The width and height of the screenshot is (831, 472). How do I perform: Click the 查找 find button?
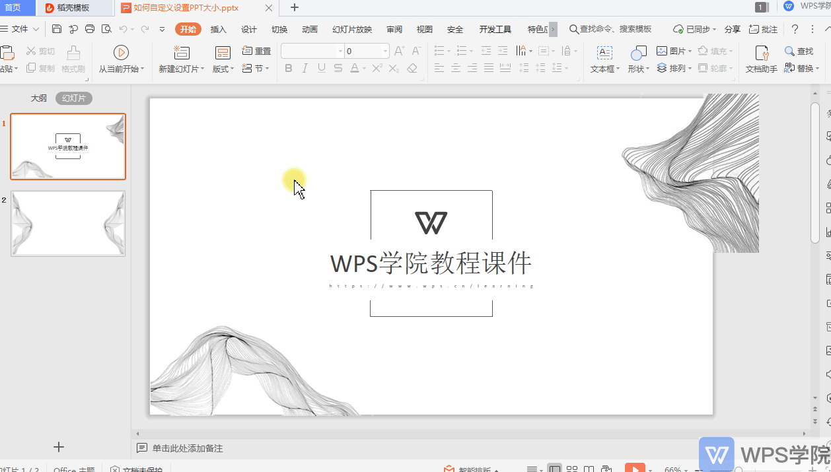[799, 51]
